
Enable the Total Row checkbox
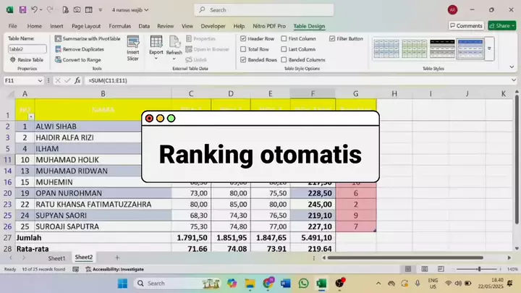[x=243, y=48]
